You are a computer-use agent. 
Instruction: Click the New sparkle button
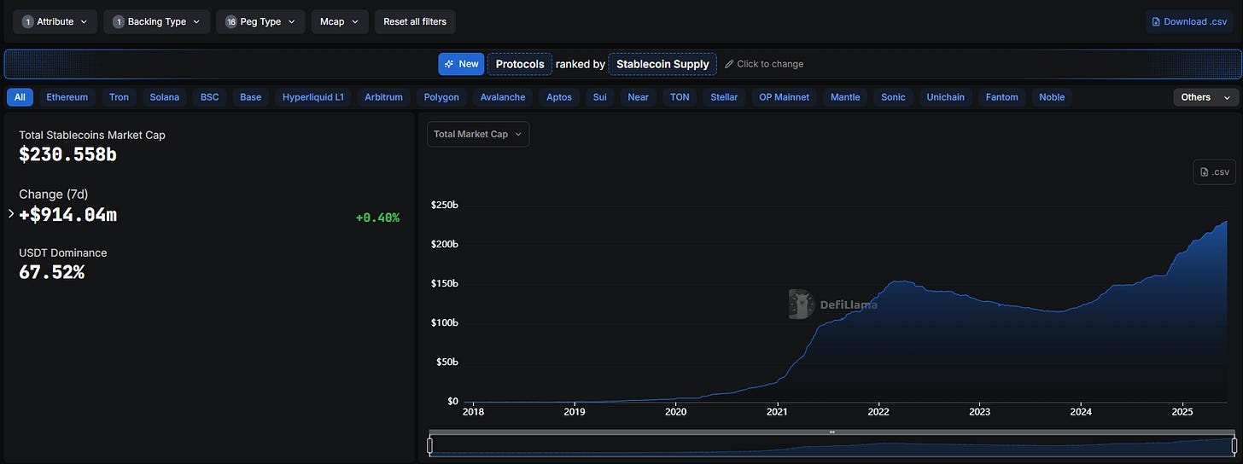pos(461,64)
